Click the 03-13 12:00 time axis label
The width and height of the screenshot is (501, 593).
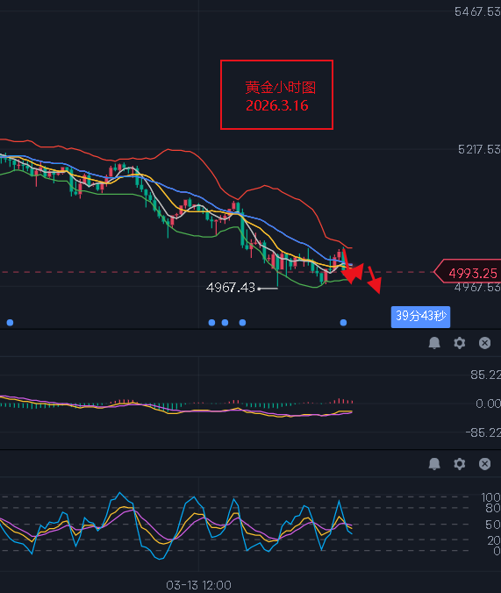pyautogui.click(x=198, y=585)
